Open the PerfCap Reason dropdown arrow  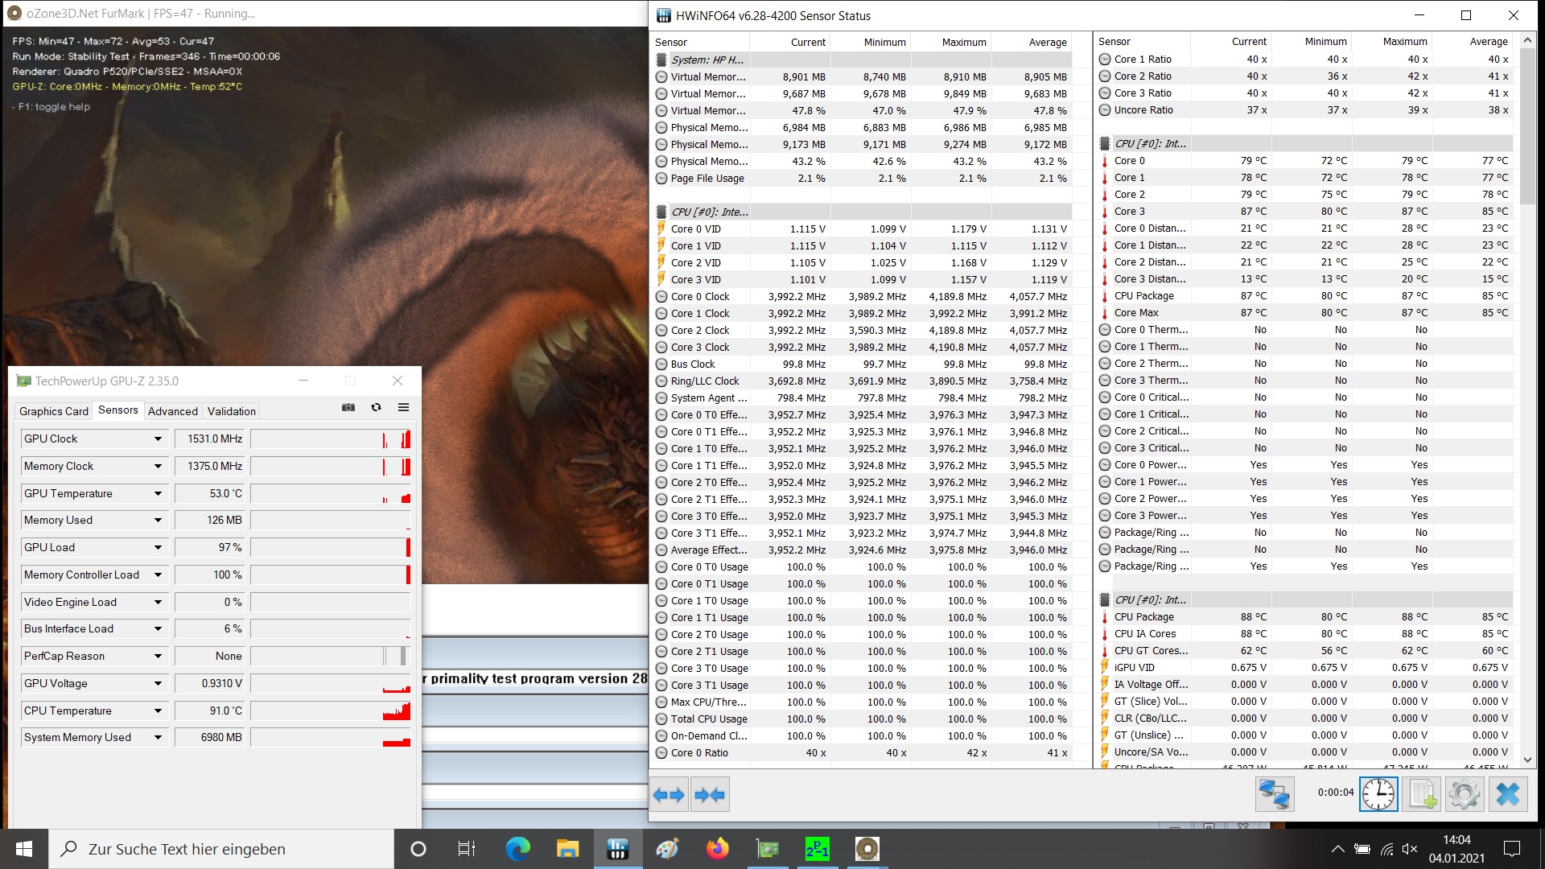coord(158,657)
